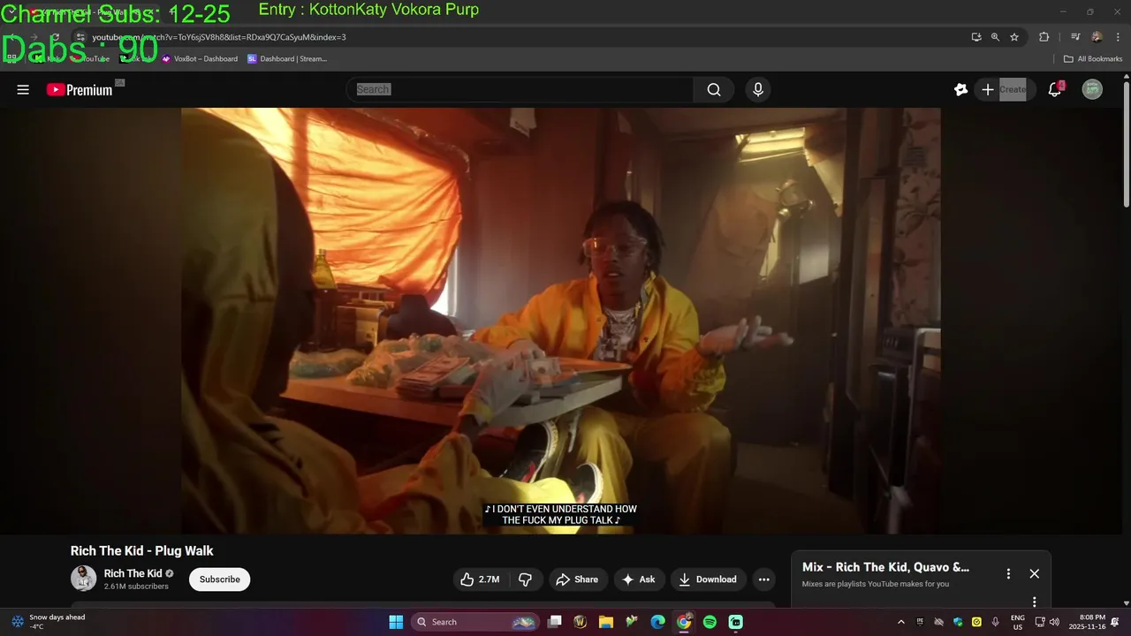Open the YouTube account avatar menu
Screen dimensions: 1131x636
(1092, 89)
